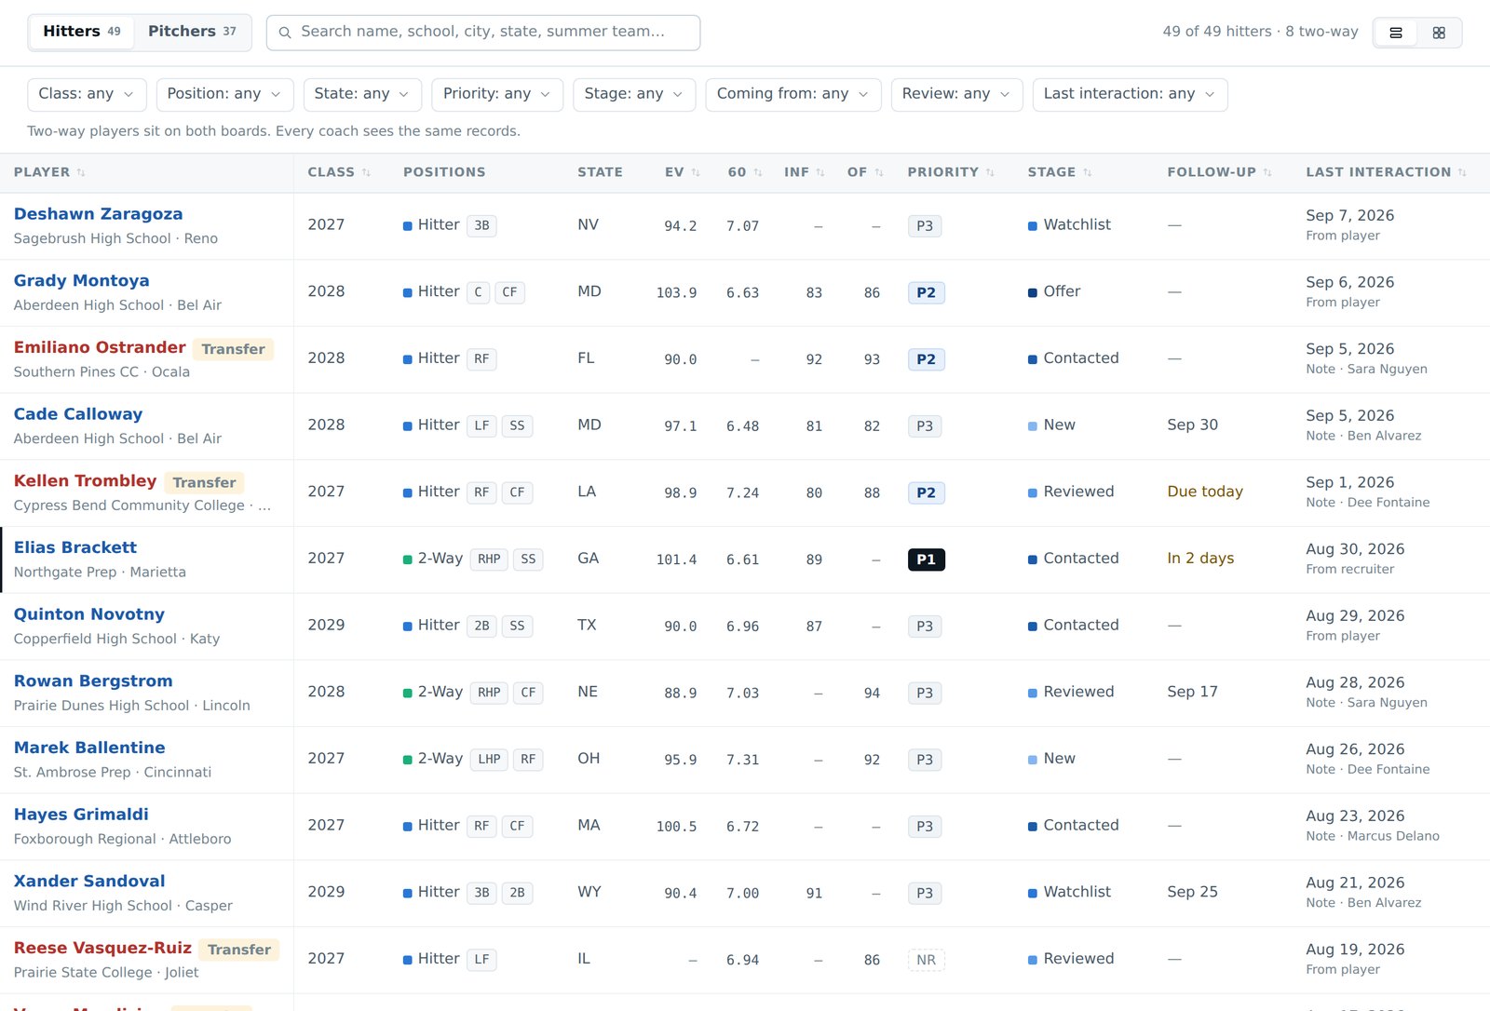The image size is (1490, 1011).
Task: Sort by the INF column arrows
Action: click(820, 172)
